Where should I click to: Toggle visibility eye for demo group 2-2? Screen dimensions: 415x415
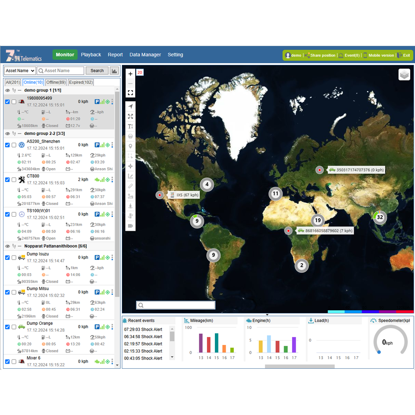click(x=7, y=134)
